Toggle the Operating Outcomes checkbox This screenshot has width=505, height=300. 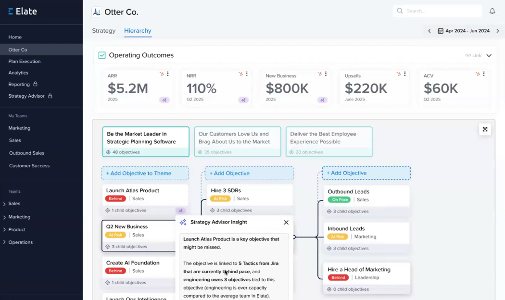pyautogui.click(x=101, y=55)
